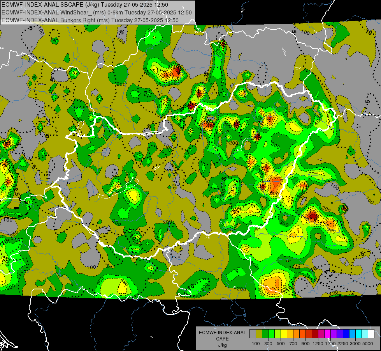The width and height of the screenshot is (381, 351).
Task: Click the orange-red legend swatch before 900
Action: coord(302,334)
